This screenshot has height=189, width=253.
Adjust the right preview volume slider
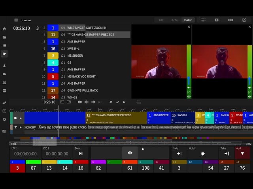(x=249, y=81)
